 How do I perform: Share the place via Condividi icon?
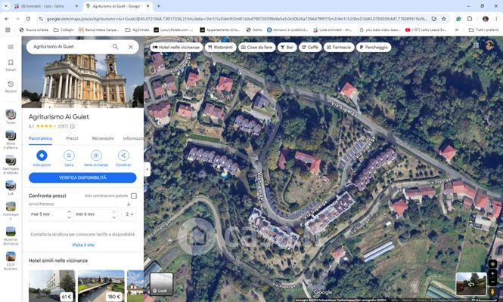tap(123, 156)
